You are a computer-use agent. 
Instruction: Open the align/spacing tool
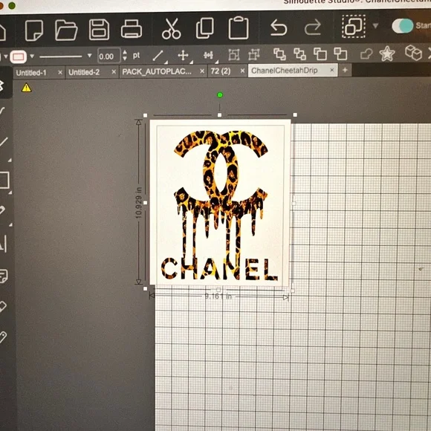pos(208,55)
